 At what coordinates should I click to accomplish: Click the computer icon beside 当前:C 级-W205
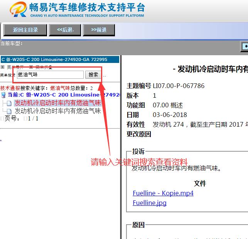point(3,95)
